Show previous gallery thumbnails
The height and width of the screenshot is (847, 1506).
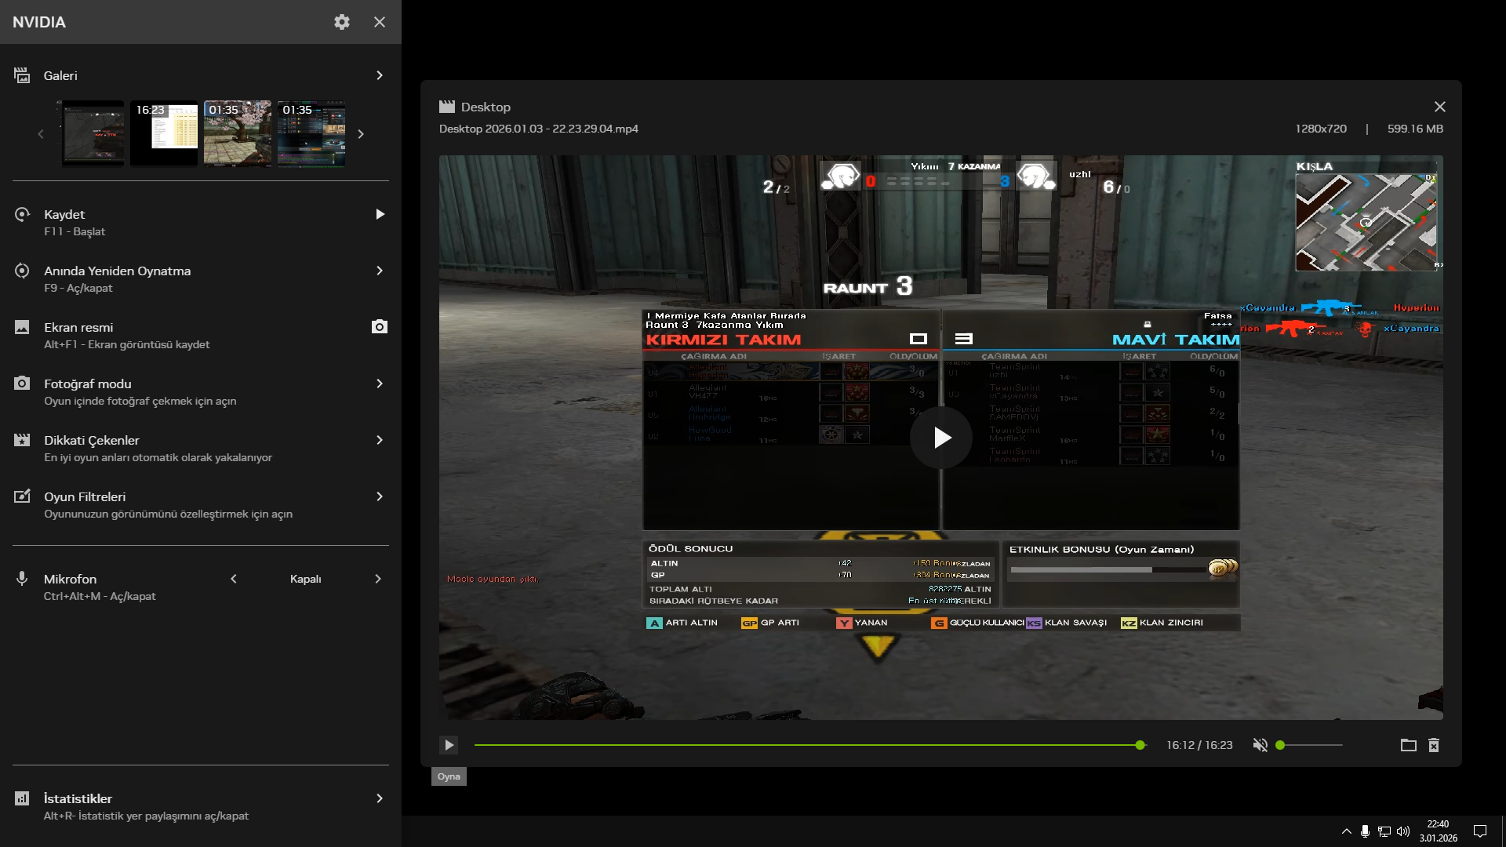click(41, 134)
